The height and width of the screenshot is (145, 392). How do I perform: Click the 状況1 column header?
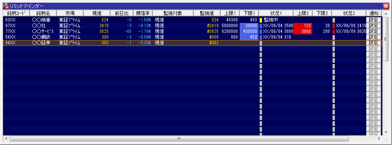(276, 13)
